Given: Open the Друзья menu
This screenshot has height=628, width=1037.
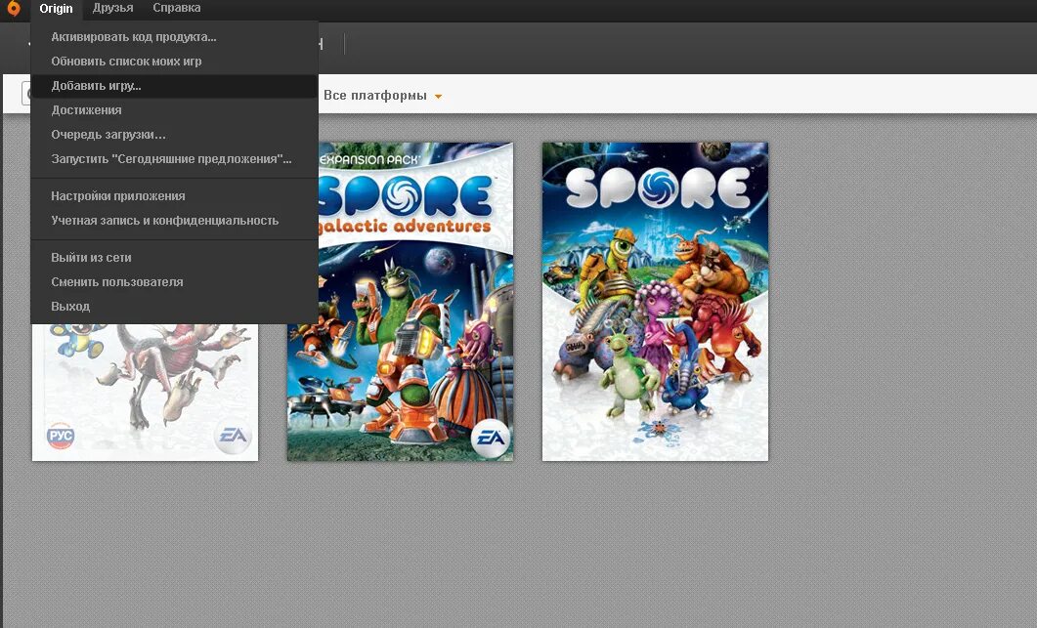Looking at the screenshot, I should pyautogui.click(x=113, y=8).
